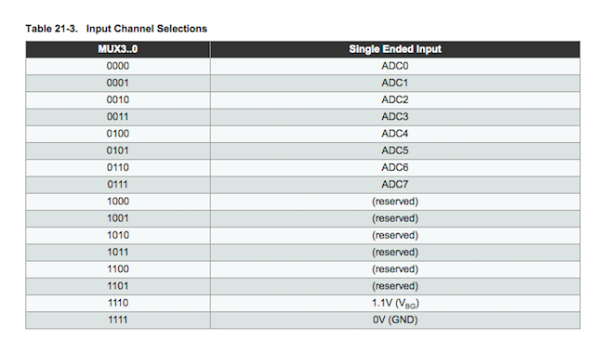595x352 pixels.
Task: Select the 0101 MUX value cell
Action: (x=118, y=150)
